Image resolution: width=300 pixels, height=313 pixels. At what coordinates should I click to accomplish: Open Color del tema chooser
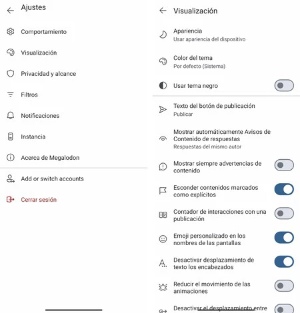pyautogui.click(x=226, y=62)
